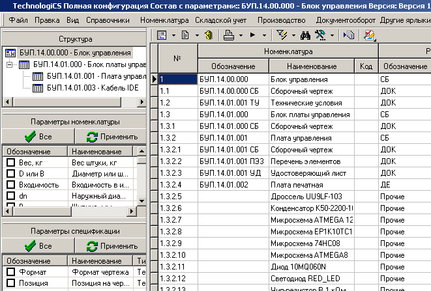
Task: Check the 'Формат' specification checkbox
Action: point(10,271)
